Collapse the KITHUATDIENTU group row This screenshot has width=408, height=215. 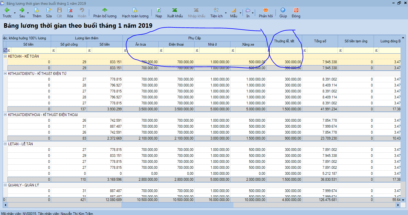pyautogui.click(x=5, y=73)
